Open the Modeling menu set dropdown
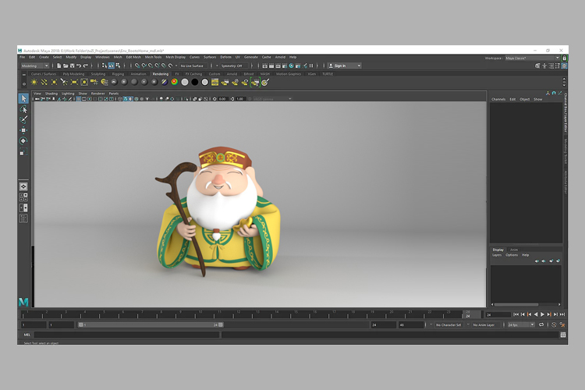Screen dimensions: 585x390 (x=34, y=66)
